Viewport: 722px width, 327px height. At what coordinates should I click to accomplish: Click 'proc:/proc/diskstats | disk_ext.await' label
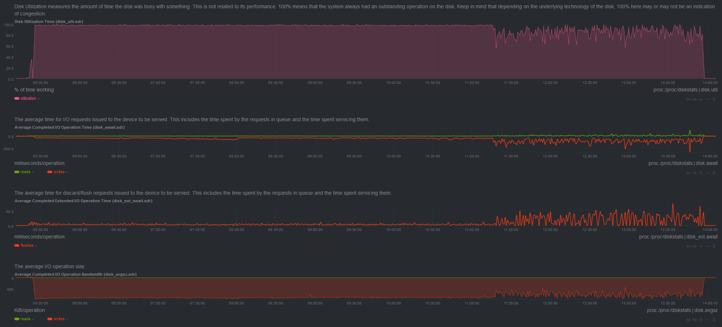[x=678, y=237]
